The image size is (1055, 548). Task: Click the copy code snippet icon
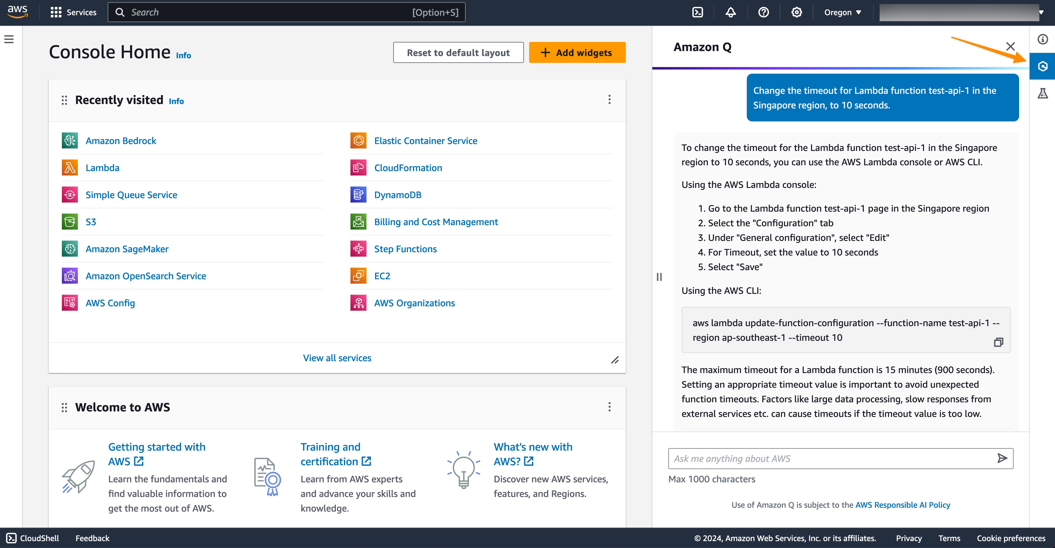[x=998, y=342]
